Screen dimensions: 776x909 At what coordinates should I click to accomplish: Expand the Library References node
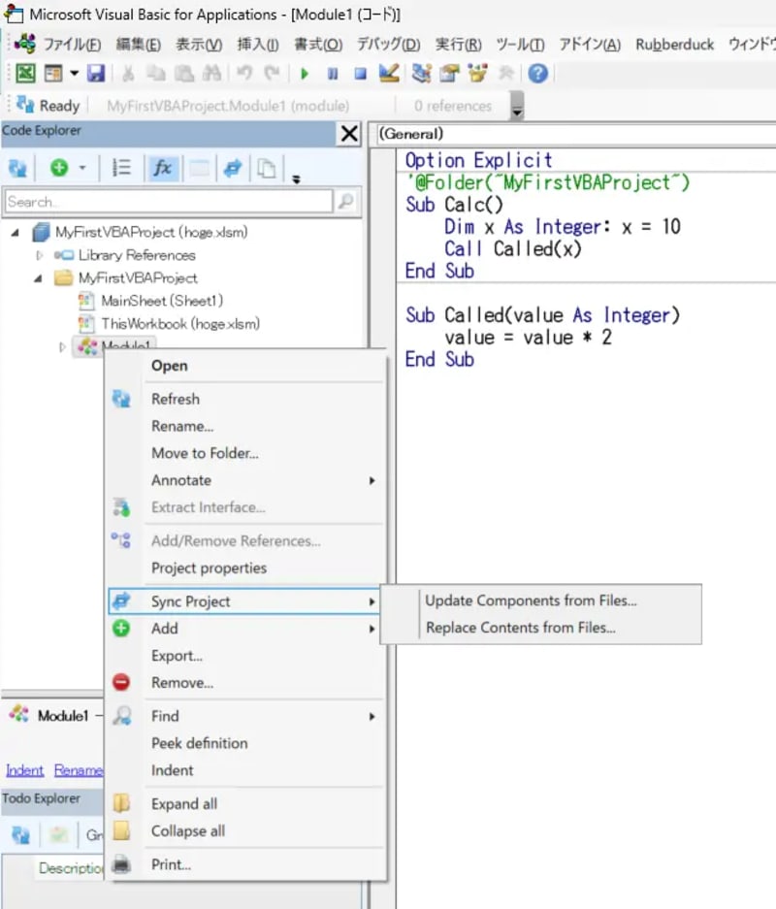[40, 255]
